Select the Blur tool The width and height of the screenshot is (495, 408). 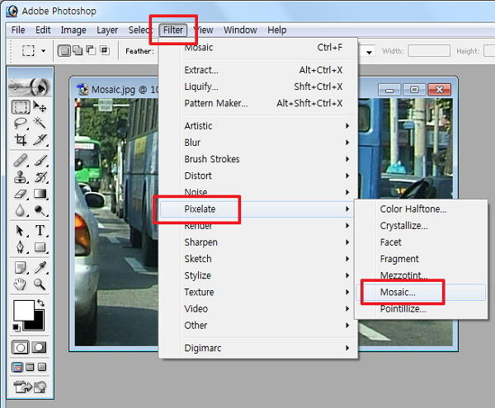click(x=21, y=210)
